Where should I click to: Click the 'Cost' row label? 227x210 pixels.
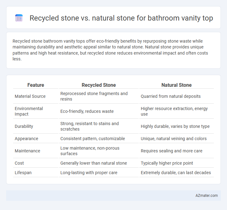pyautogui.click(x=19, y=163)
